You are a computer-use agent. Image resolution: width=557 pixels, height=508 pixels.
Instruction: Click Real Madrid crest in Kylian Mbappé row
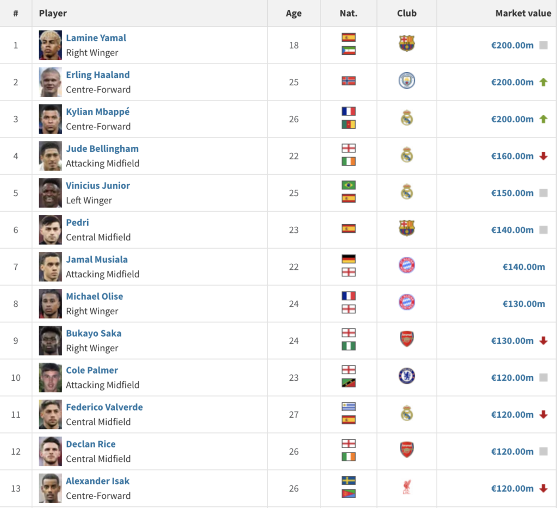[x=406, y=118]
